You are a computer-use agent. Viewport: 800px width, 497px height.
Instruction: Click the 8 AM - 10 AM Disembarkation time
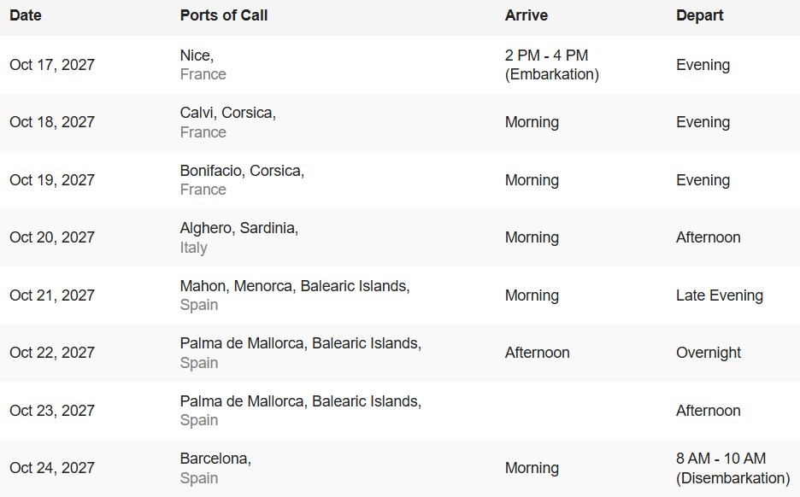click(x=732, y=468)
